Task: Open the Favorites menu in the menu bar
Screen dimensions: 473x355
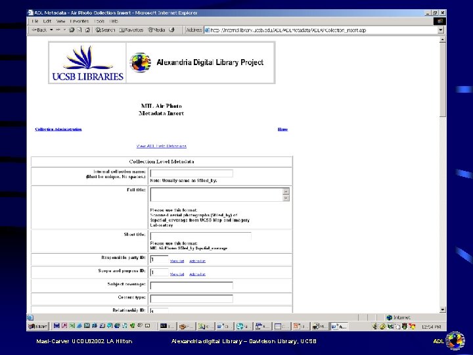Action: click(x=79, y=21)
